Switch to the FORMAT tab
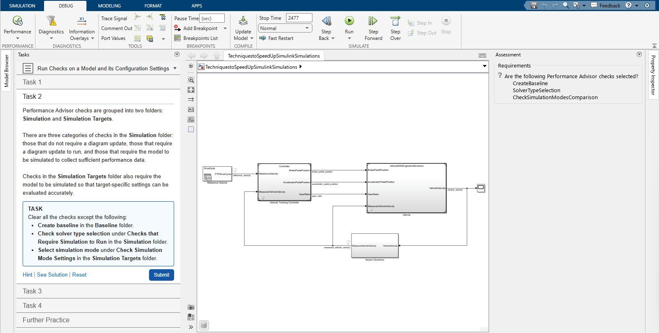The image size is (659, 333). pyautogui.click(x=153, y=6)
